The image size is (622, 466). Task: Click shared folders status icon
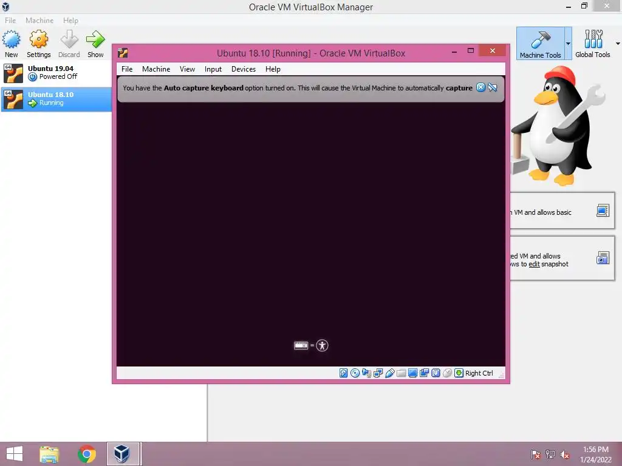tap(401, 373)
